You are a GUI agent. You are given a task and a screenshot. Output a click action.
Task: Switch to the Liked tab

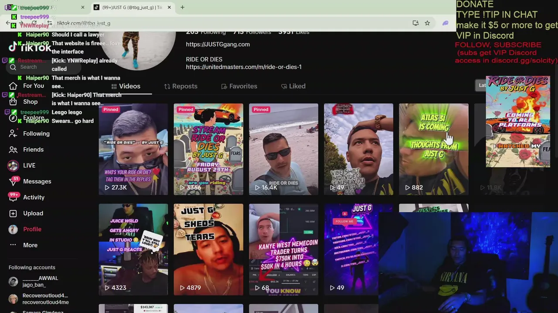293,86
